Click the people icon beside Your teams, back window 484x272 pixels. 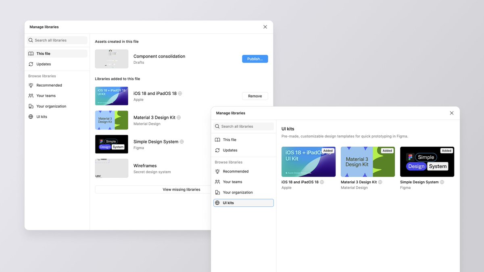tap(31, 96)
